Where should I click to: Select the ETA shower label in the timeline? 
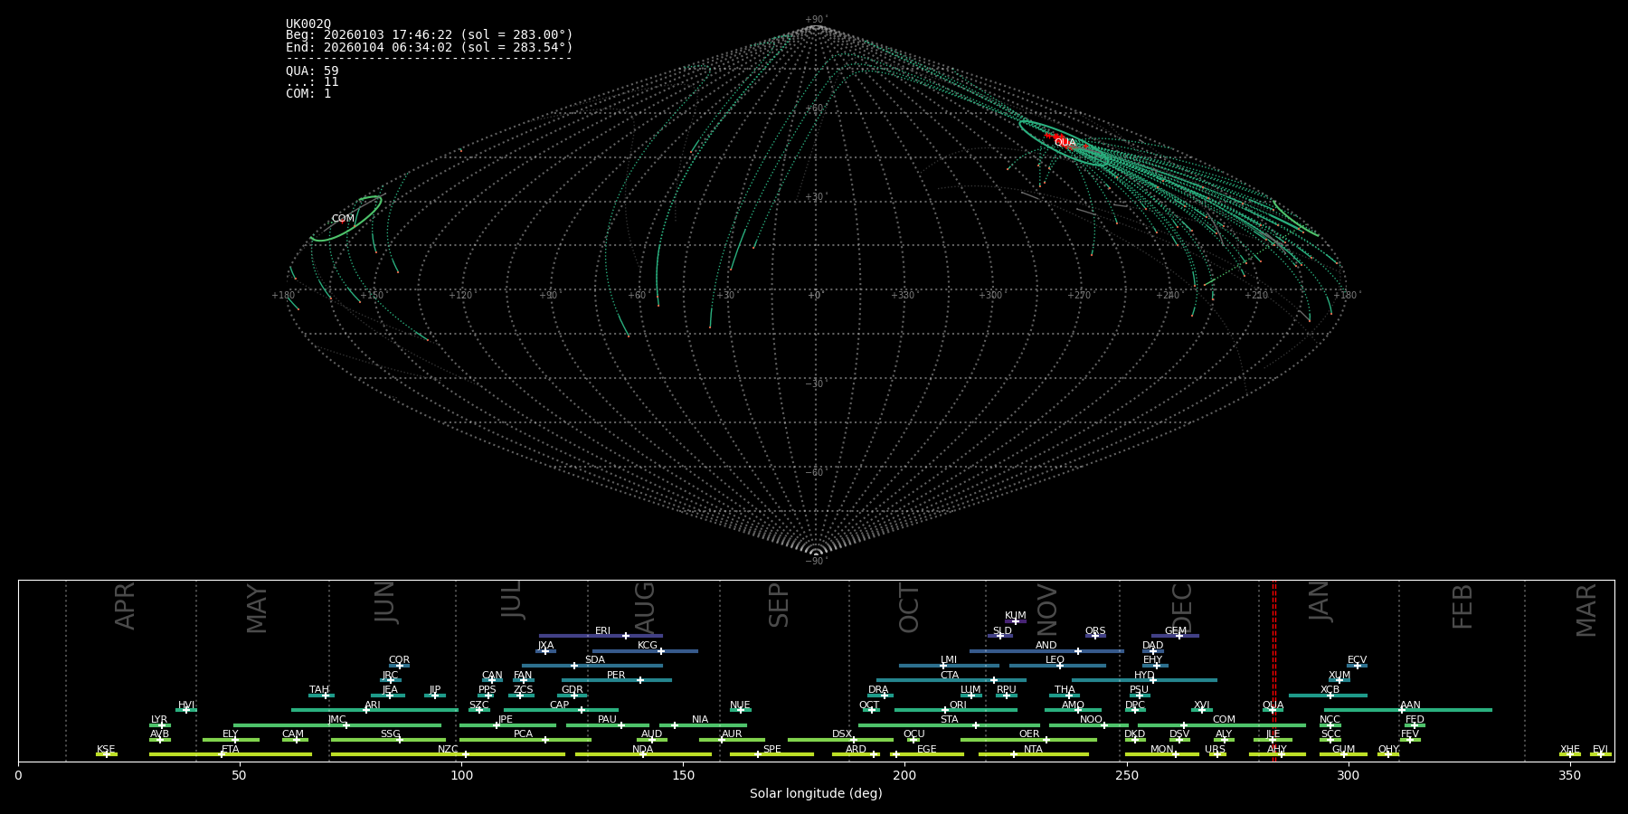click(x=231, y=750)
